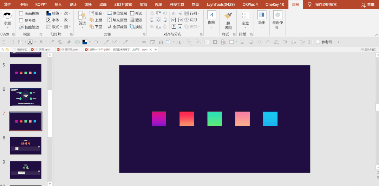Click the grey X delete icon in quick toolbar
379x186 pixels.
215,42
